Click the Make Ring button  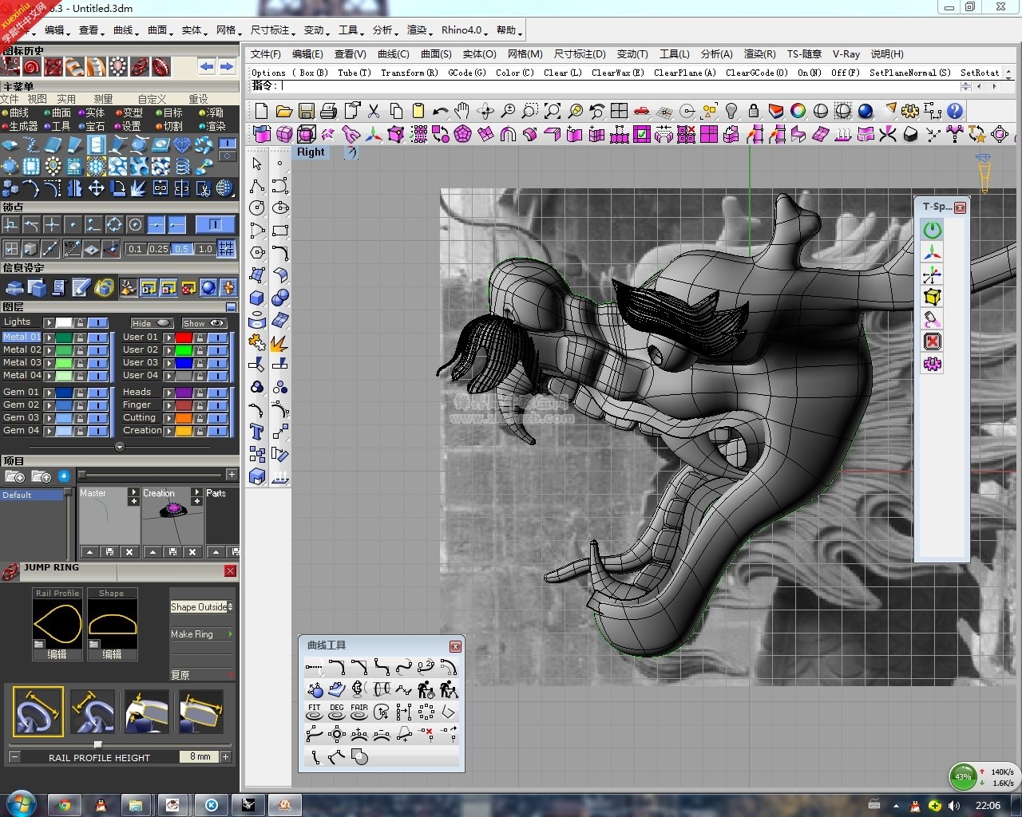click(x=202, y=634)
